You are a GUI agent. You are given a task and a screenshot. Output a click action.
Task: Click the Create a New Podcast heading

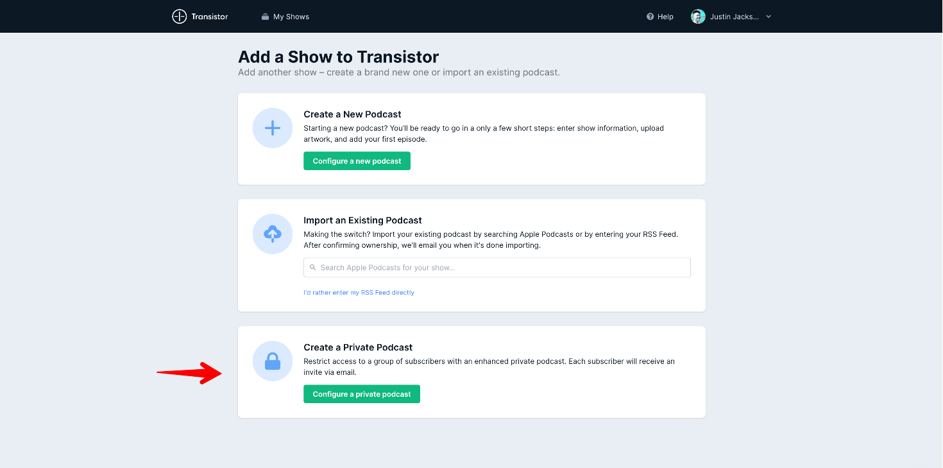(x=352, y=114)
